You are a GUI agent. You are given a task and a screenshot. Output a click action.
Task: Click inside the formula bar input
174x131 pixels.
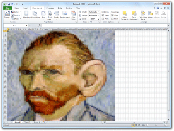pyautogui.click(x=104, y=26)
